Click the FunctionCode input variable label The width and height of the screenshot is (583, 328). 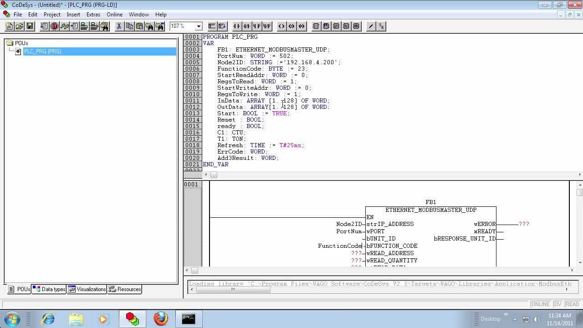pyautogui.click(x=340, y=246)
